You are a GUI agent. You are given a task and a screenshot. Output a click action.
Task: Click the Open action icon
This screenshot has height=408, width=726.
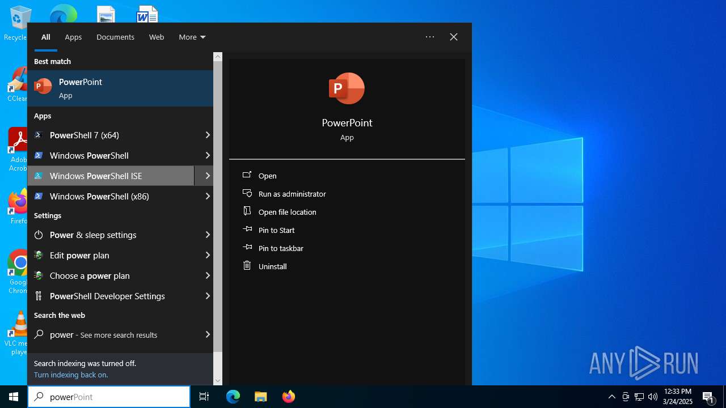click(x=247, y=175)
